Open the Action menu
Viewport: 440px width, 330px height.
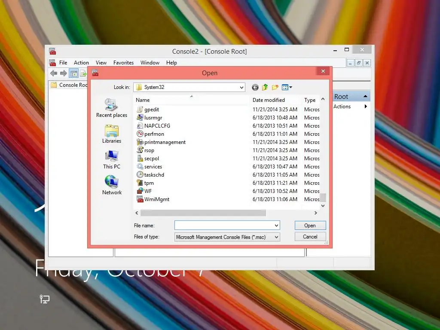click(81, 63)
